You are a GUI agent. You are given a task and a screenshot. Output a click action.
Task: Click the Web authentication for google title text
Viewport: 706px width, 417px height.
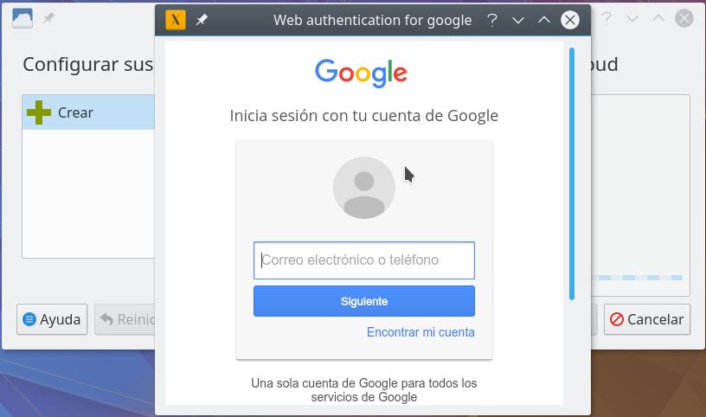click(x=372, y=20)
